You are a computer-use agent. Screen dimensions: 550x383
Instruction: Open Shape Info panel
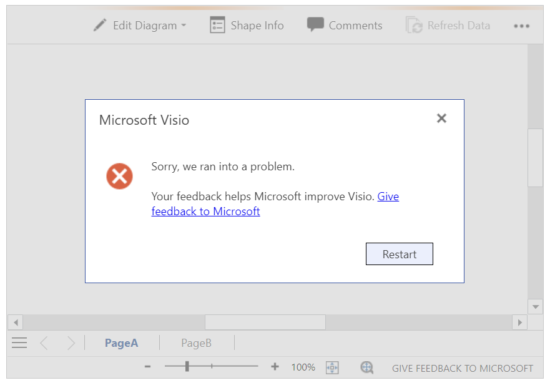[x=247, y=25]
